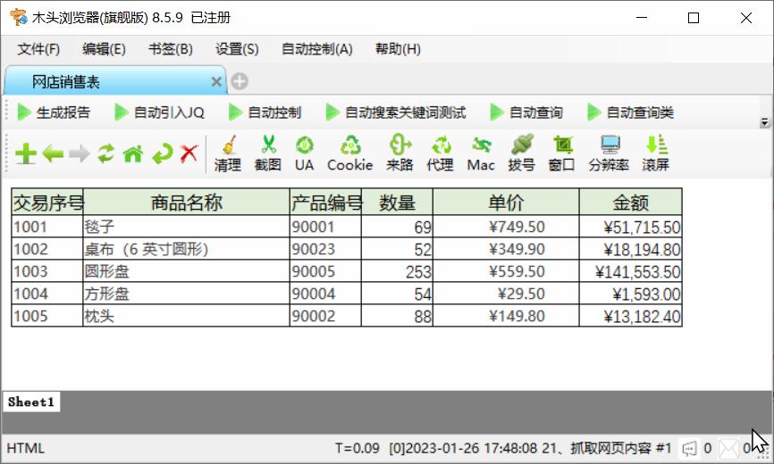Open the 文件(F) menu

click(38, 49)
